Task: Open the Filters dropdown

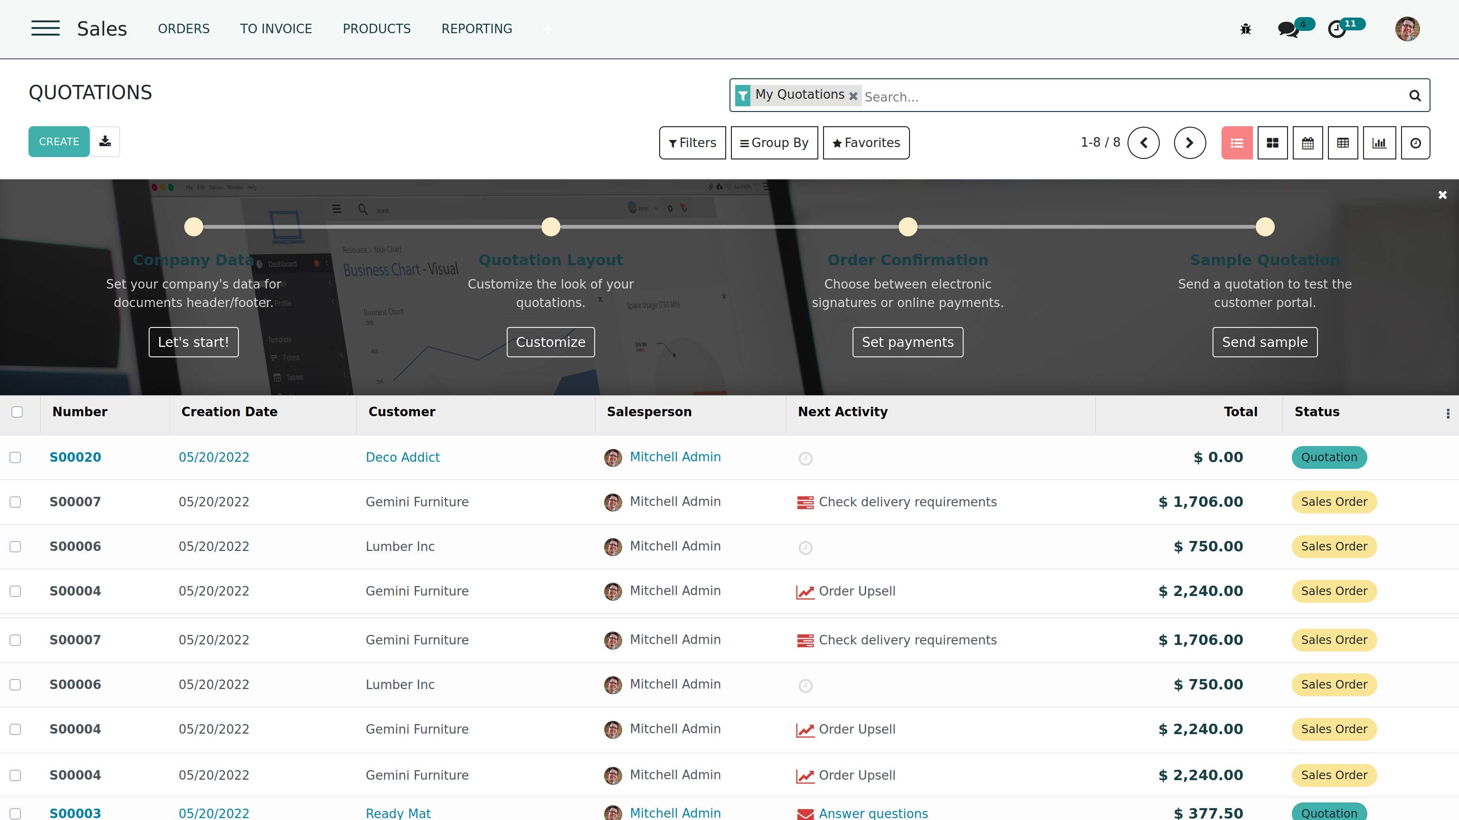Action: 692,143
